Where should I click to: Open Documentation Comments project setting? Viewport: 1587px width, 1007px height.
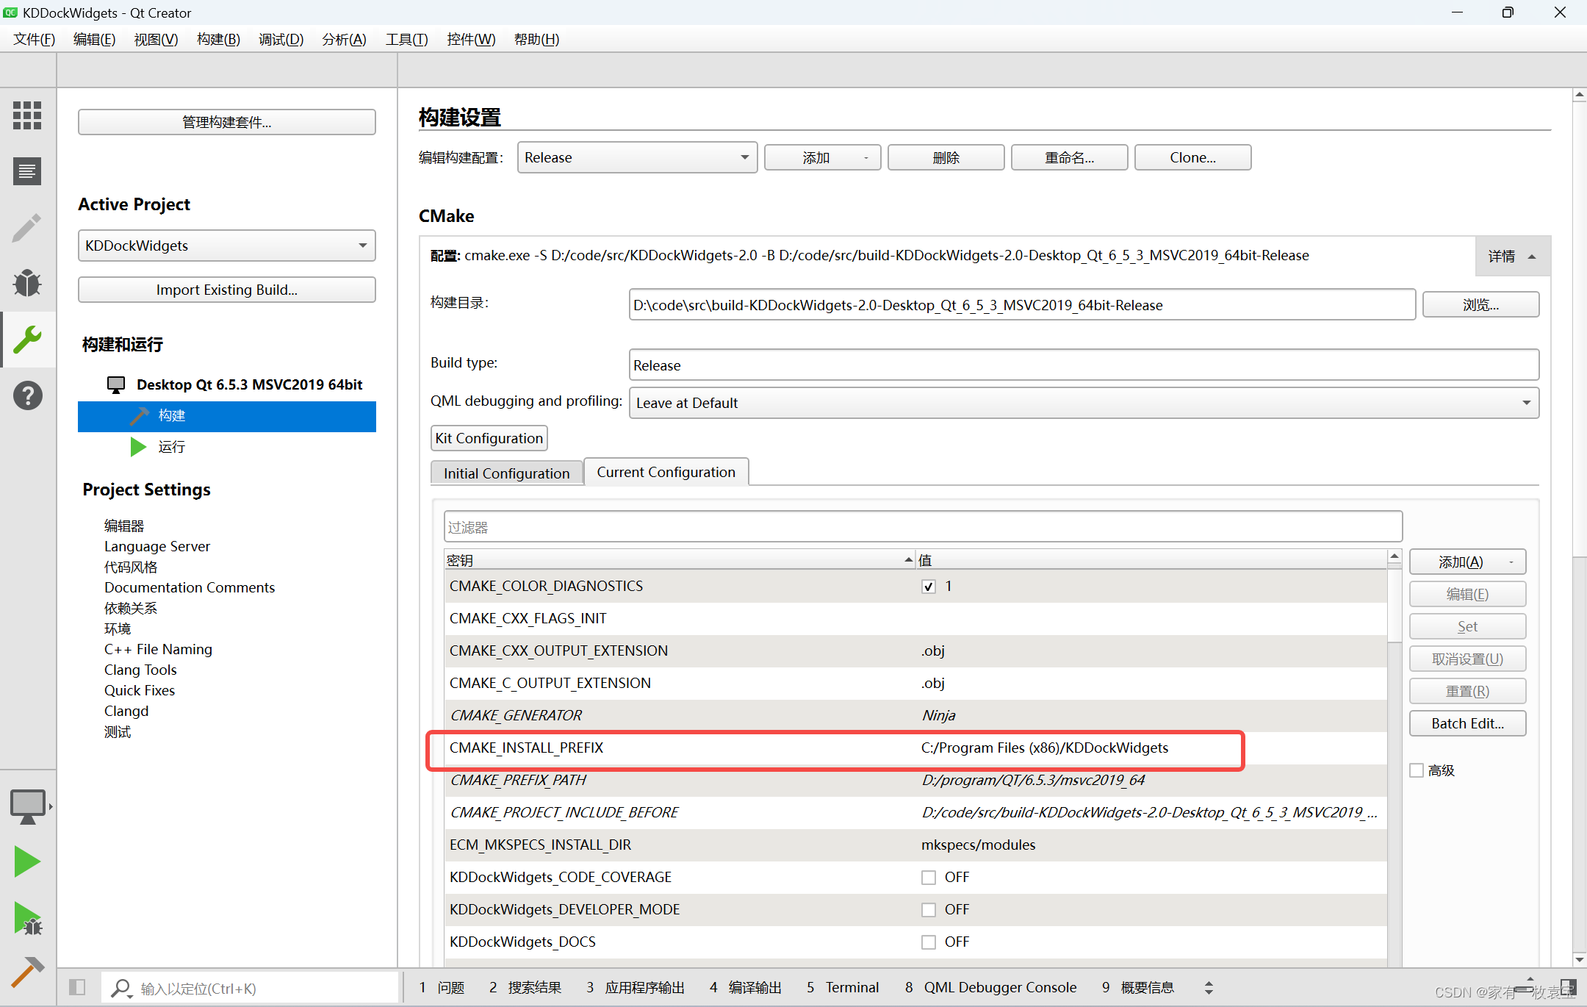[x=189, y=587]
